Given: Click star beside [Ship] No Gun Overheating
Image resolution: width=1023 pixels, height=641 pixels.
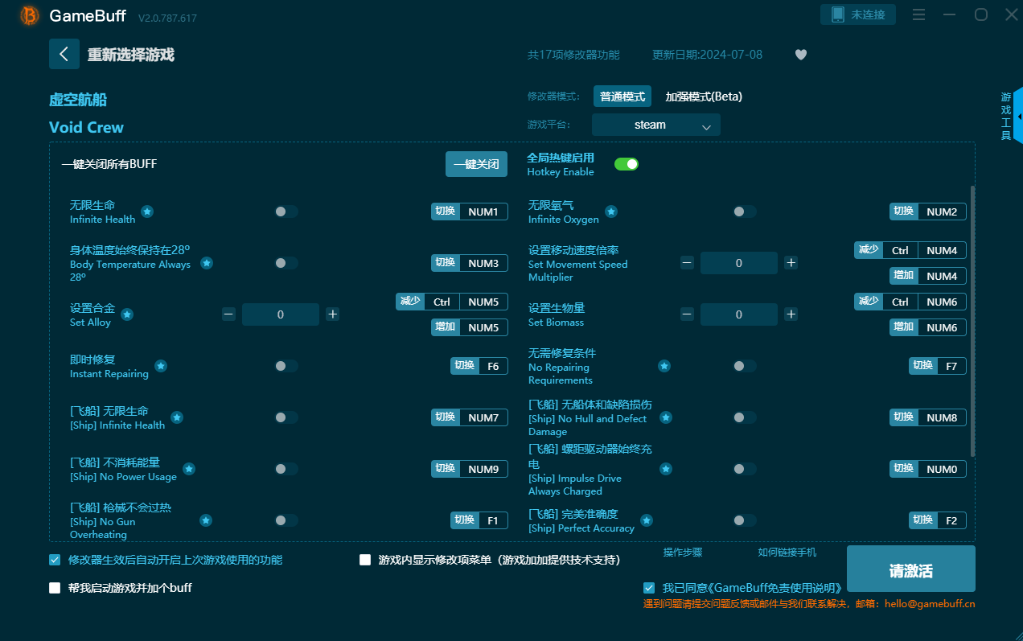Looking at the screenshot, I should coord(206,520).
